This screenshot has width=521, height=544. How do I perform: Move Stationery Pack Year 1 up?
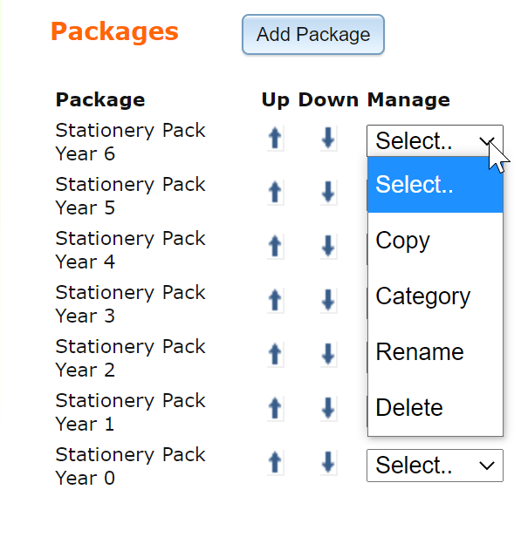(x=276, y=409)
